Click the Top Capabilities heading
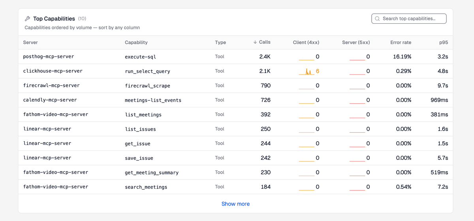The width and height of the screenshot is (474, 221). (x=54, y=19)
